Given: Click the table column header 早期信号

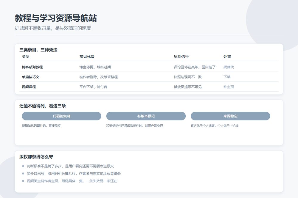Looking at the screenshot, I should click(181, 56).
